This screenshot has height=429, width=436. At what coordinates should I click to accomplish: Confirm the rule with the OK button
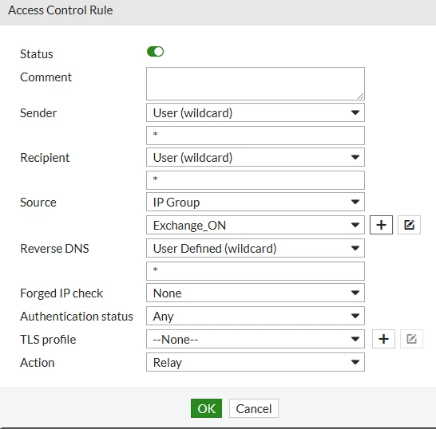(x=206, y=408)
